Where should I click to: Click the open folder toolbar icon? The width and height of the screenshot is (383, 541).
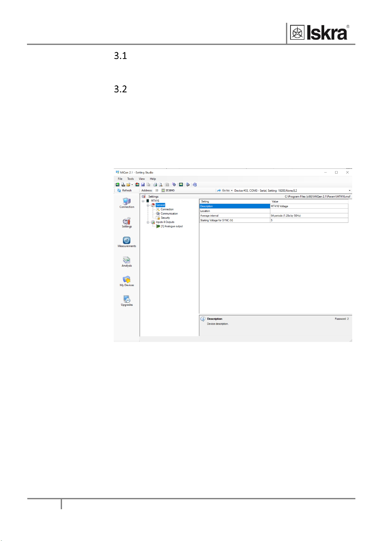[128, 185]
